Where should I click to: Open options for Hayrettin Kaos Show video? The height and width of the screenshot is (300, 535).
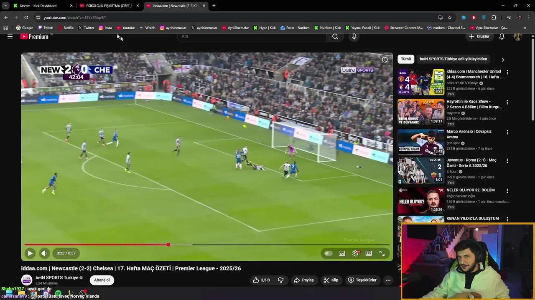pyautogui.click(x=507, y=102)
